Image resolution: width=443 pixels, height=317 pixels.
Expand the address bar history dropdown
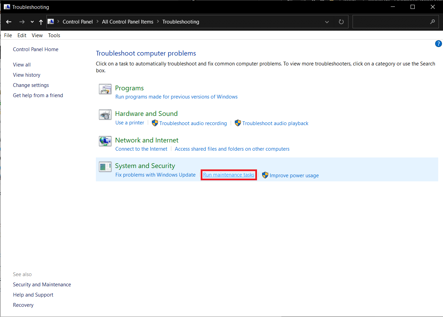[x=327, y=22]
